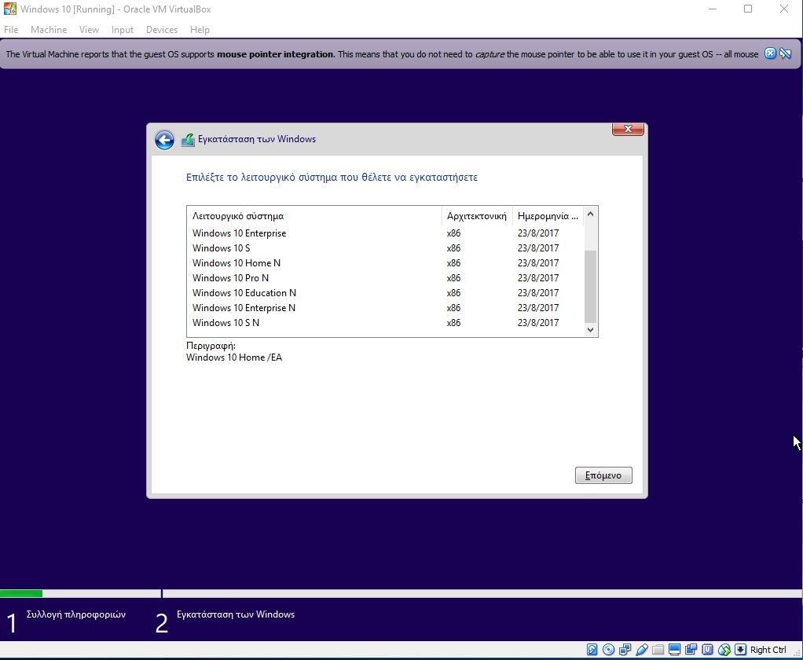Click the Αρχιτεκτονική column header
This screenshot has width=803, height=660.
click(477, 216)
